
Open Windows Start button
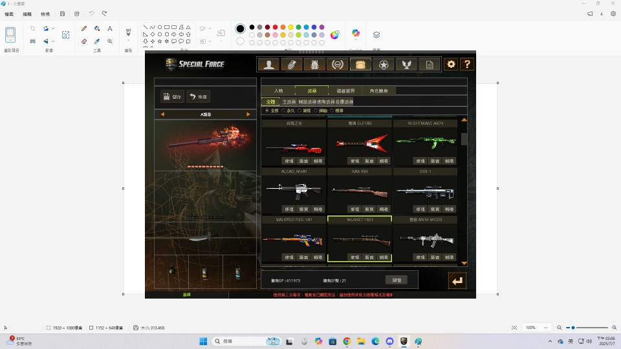click(x=203, y=341)
